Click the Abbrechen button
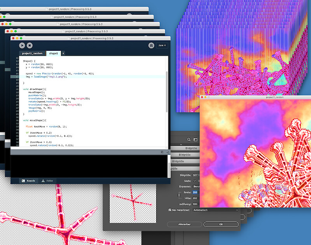This screenshot has width=311, height=245. [184, 224]
